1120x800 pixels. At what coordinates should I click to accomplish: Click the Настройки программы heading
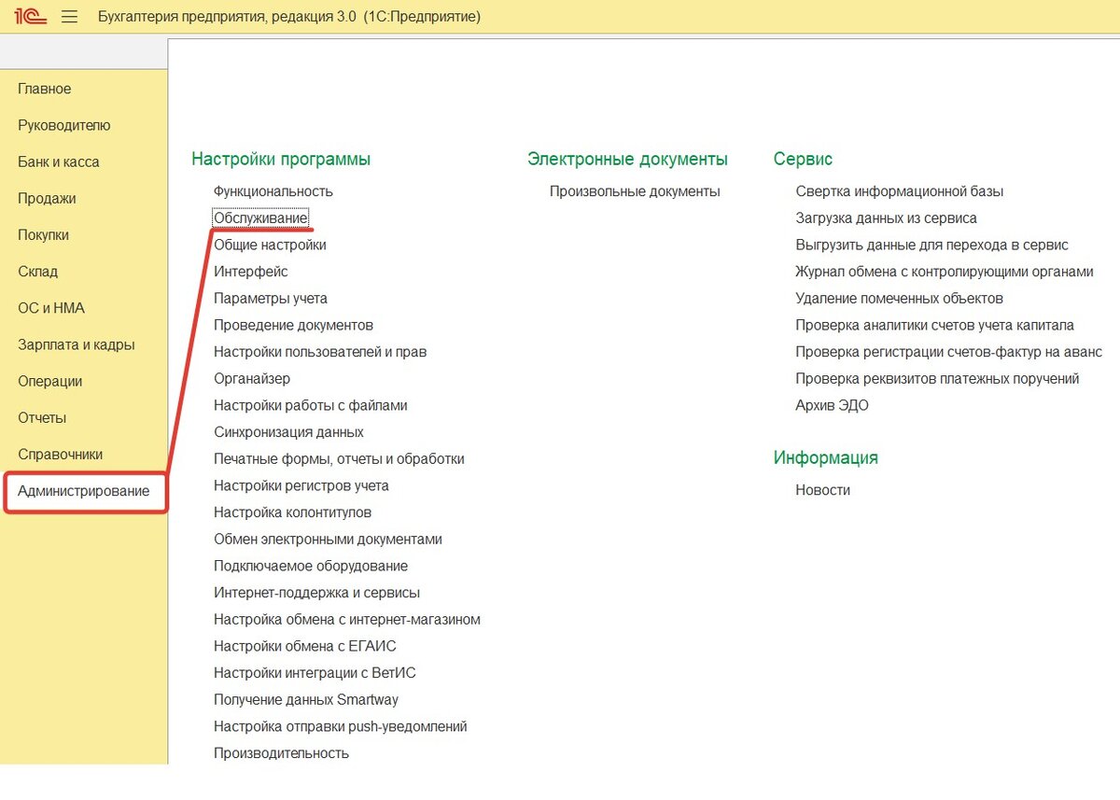(281, 160)
